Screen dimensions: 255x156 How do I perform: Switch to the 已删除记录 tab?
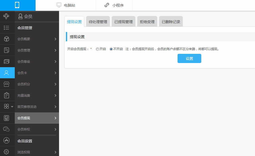[x=171, y=22]
